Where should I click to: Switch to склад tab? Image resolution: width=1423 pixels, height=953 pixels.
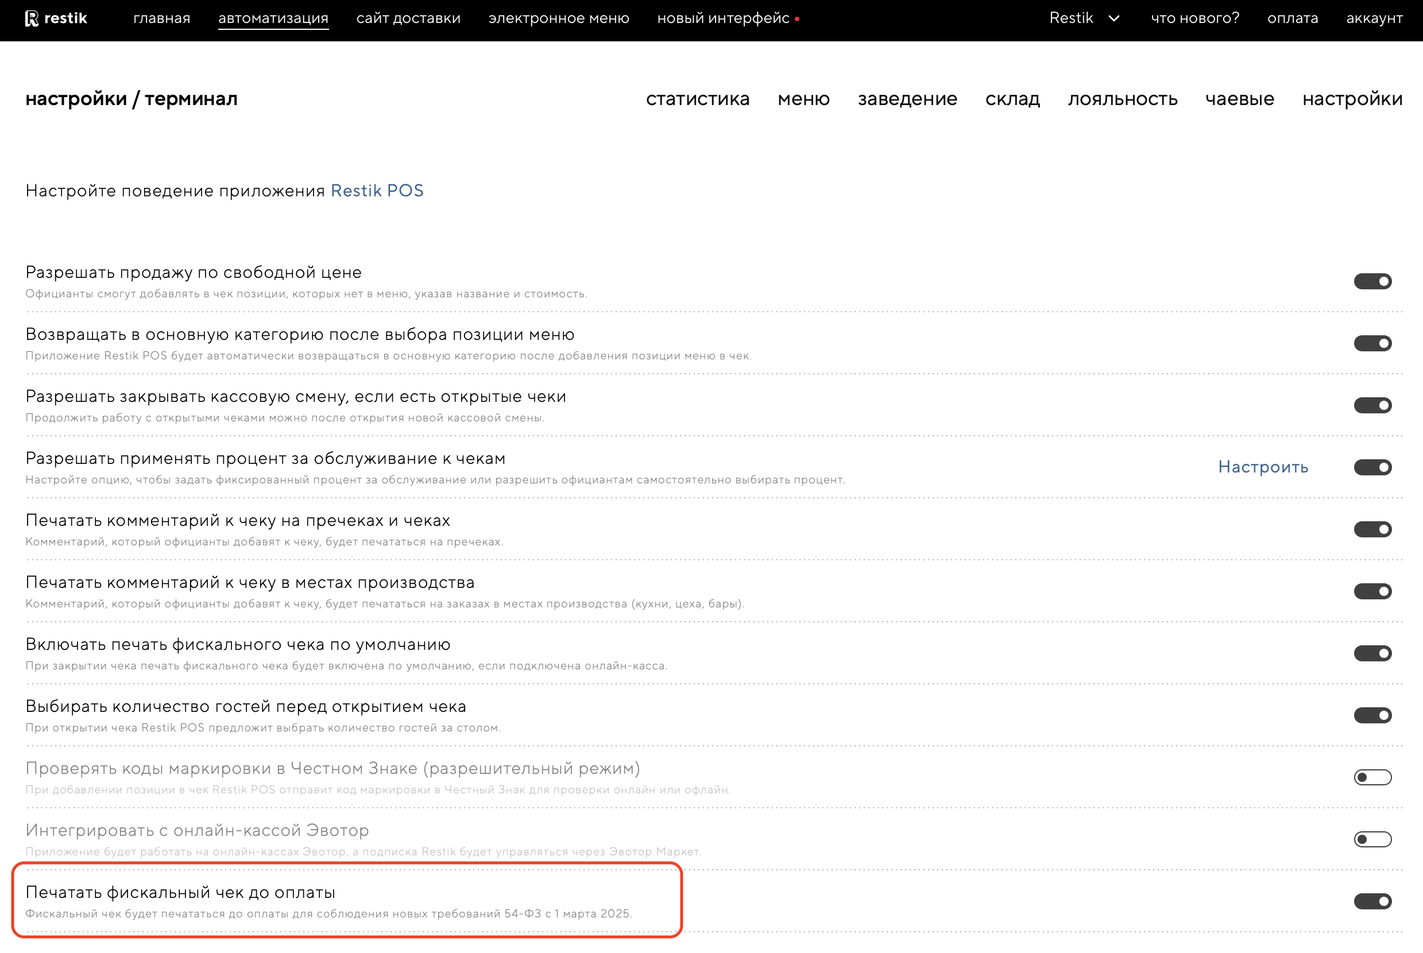(1012, 99)
